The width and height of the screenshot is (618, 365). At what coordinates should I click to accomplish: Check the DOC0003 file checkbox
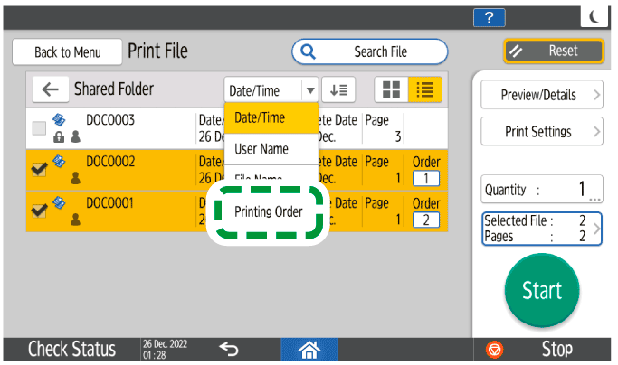pos(39,128)
